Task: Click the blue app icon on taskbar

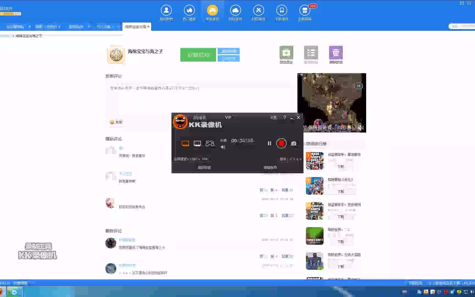Action: (15, 292)
